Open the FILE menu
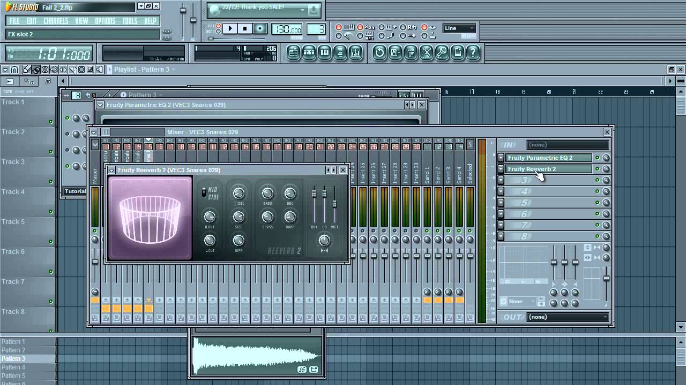686x385 pixels. pos(14,21)
